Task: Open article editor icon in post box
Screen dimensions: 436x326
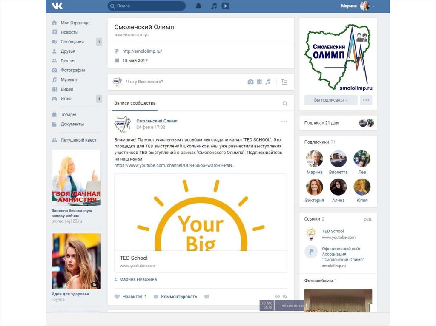Action: (x=284, y=82)
